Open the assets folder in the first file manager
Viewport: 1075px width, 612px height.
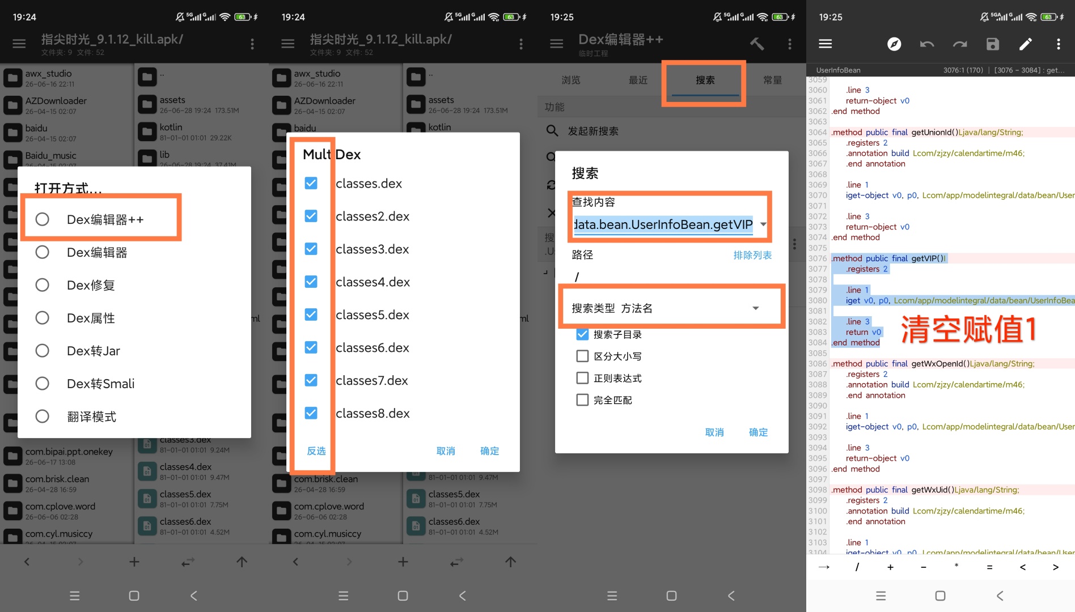[x=201, y=104]
